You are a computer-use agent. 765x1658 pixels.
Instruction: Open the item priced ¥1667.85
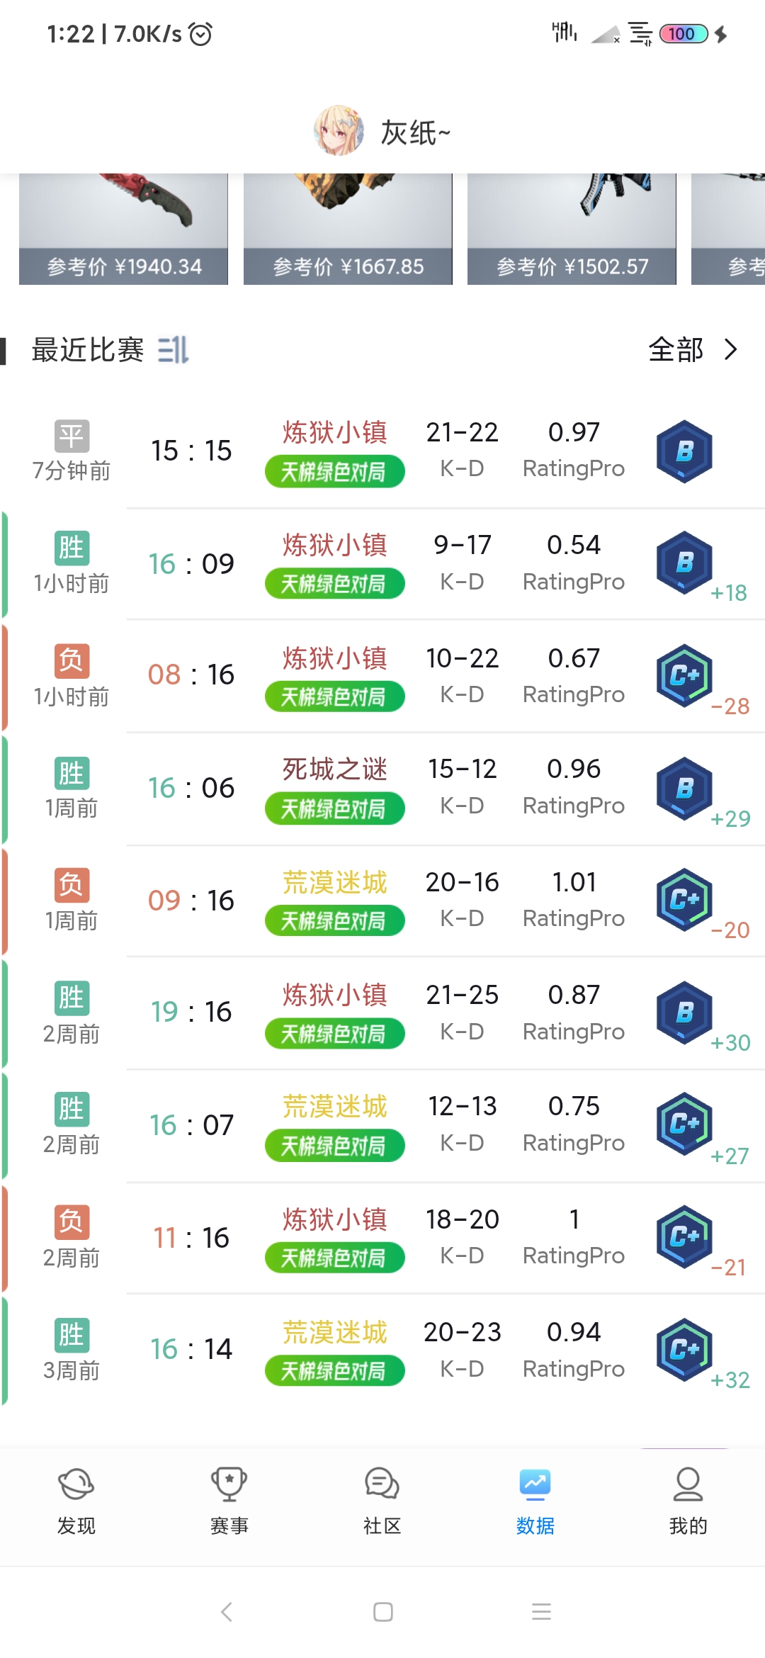(348, 229)
